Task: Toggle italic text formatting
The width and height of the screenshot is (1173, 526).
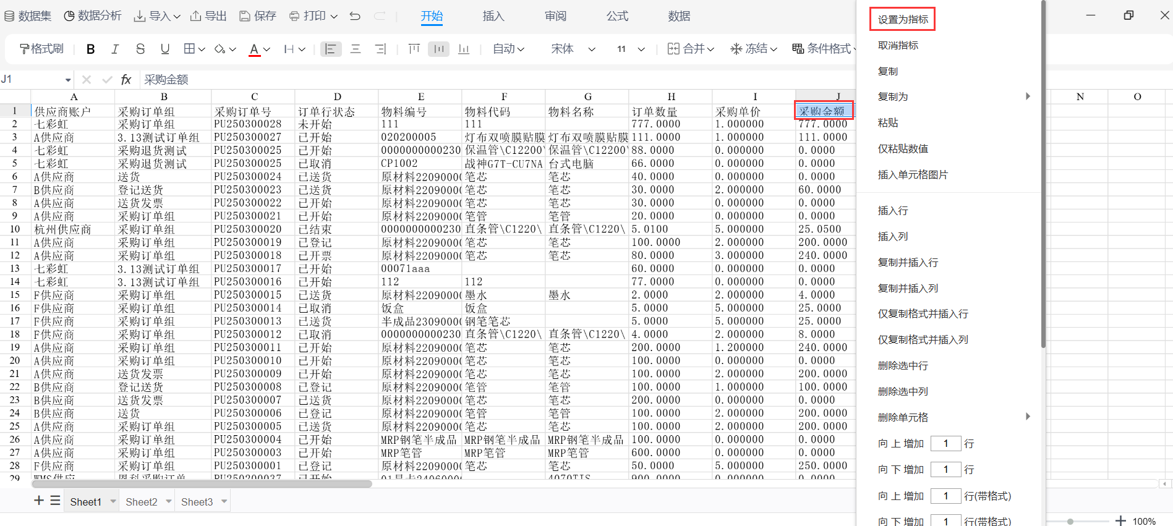Action: point(115,49)
